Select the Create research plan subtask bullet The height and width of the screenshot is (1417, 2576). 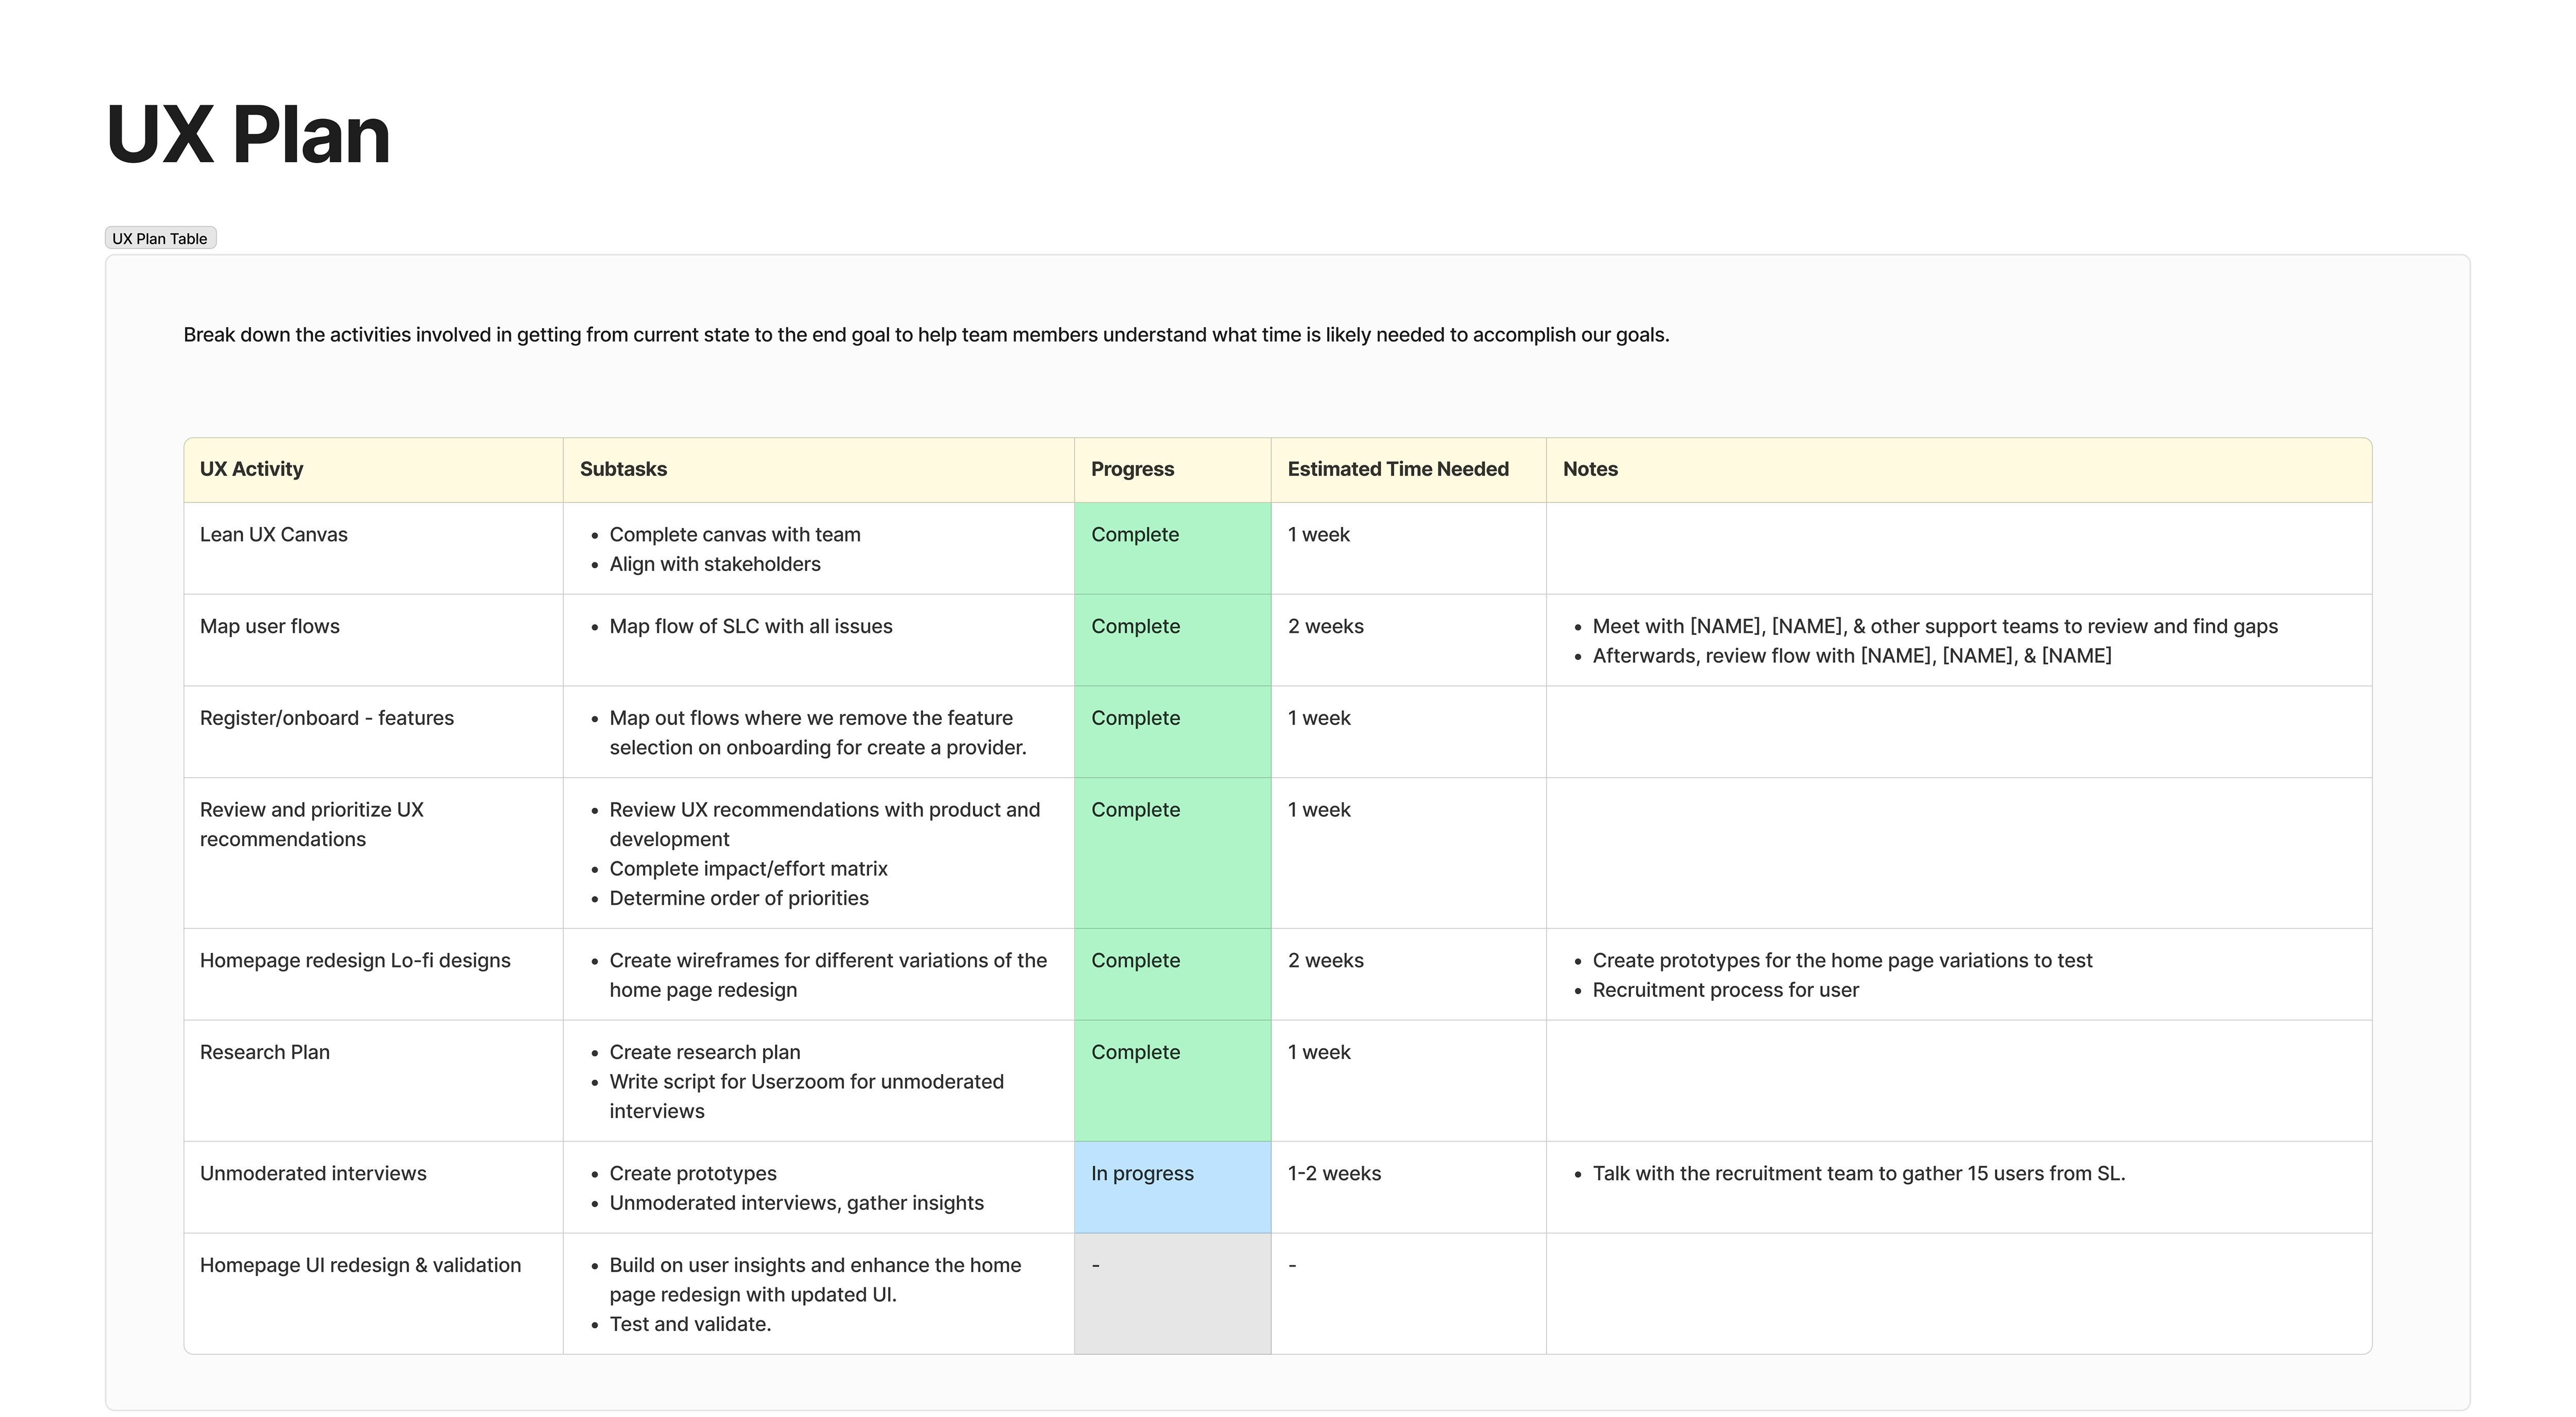[x=704, y=1051]
